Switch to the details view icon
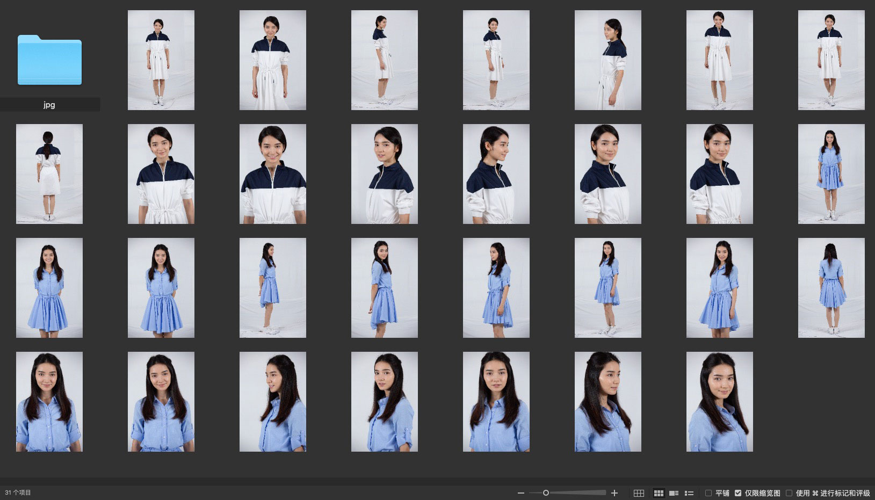The image size is (875, 500). click(x=674, y=493)
